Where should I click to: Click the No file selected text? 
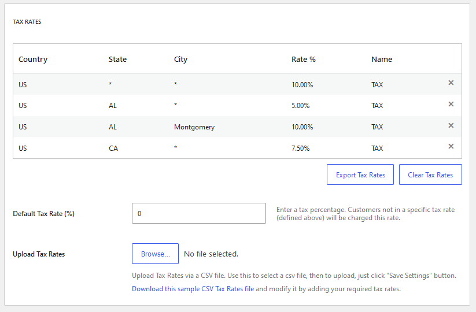pyautogui.click(x=211, y=254)
